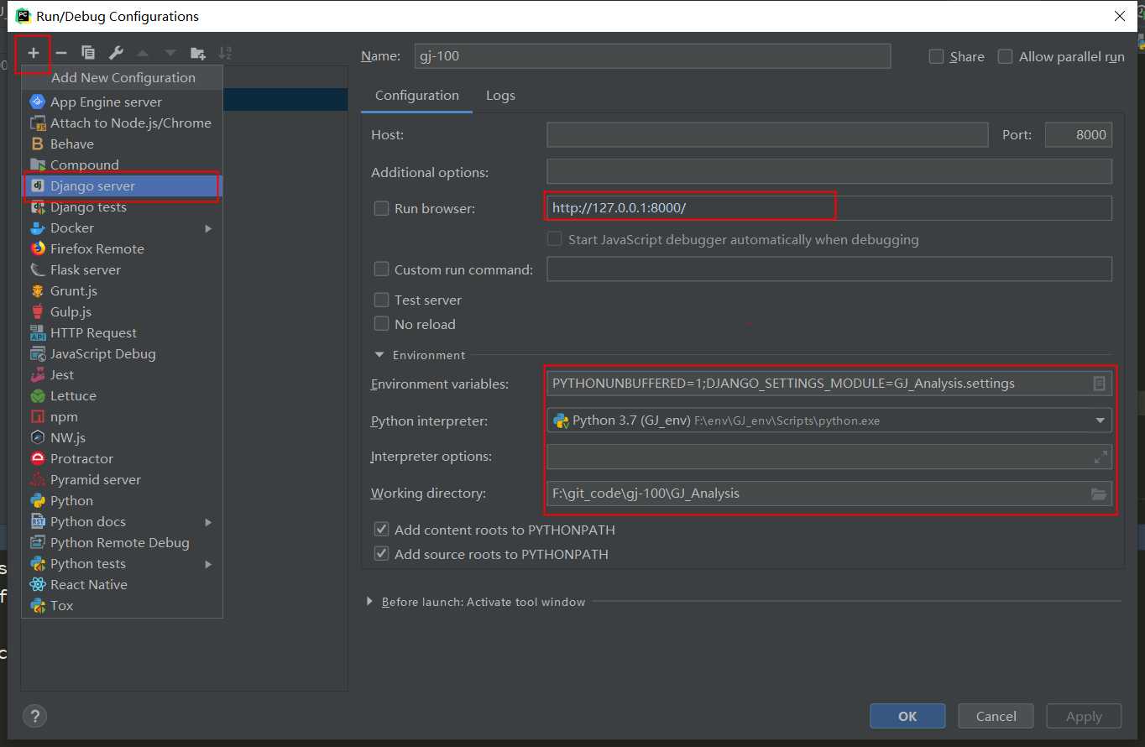Open the Logs tab
This screenshot has width=1145, height=747.
tap(500, 96)
